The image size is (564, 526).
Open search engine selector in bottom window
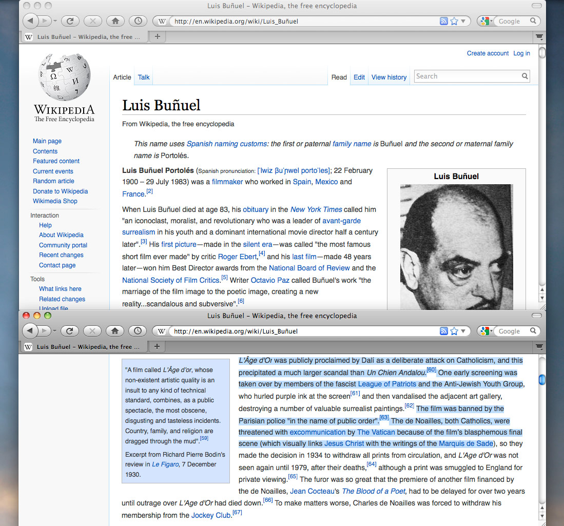pos(485,331)
